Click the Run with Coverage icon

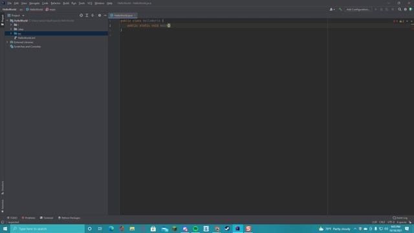pyautogui.click(x=387, y=9)
